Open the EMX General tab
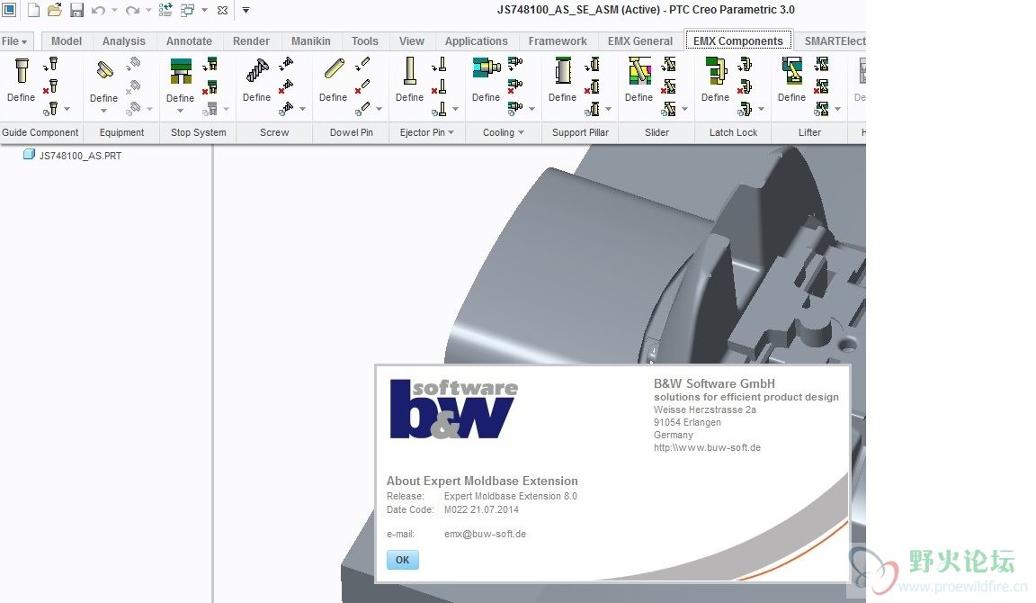This screenshot has width=1036, height=603. click(640, 41)
